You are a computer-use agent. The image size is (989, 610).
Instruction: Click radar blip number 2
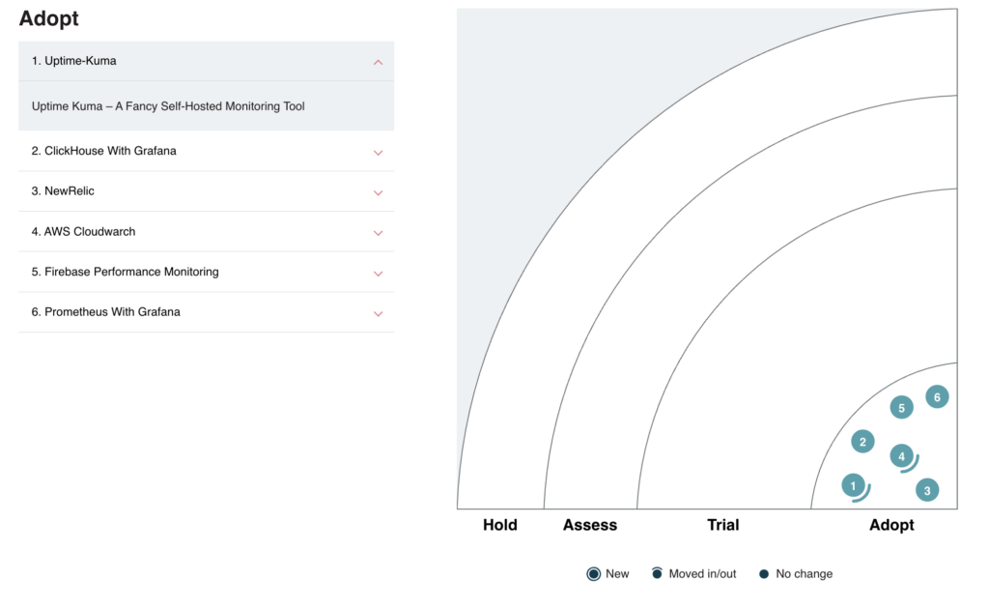(x=862, y=442)
